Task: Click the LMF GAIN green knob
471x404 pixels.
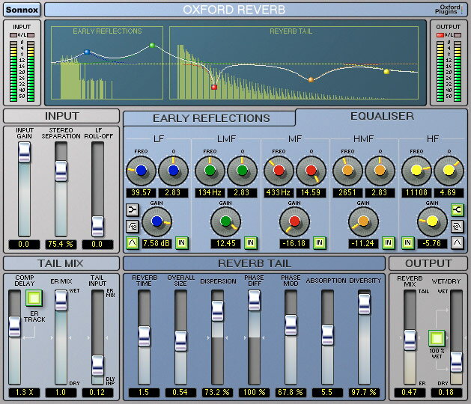Action: [225, 221]
